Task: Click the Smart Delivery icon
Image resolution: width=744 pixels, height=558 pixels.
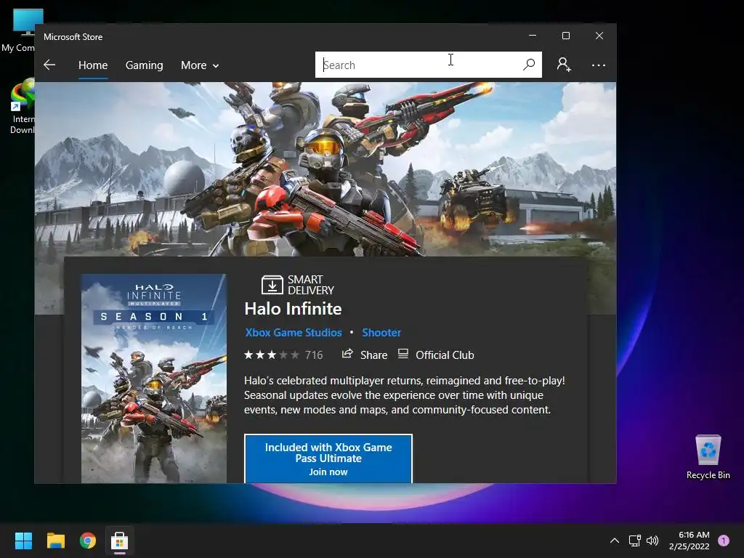Action: (x=272, y=285)
